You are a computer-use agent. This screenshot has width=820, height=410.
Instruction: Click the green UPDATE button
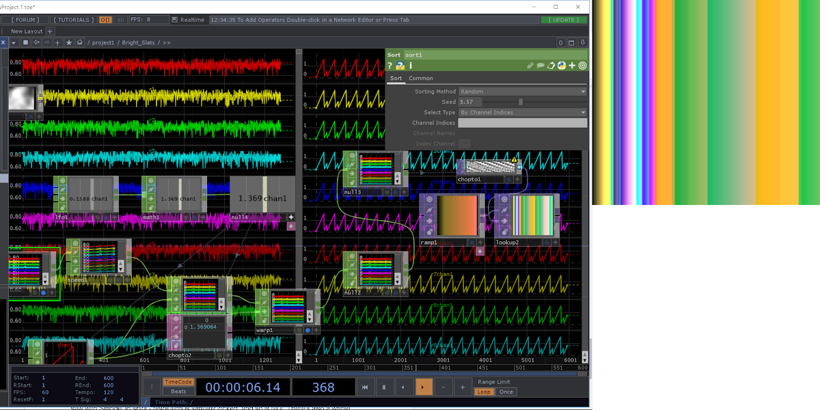[564, 20]
